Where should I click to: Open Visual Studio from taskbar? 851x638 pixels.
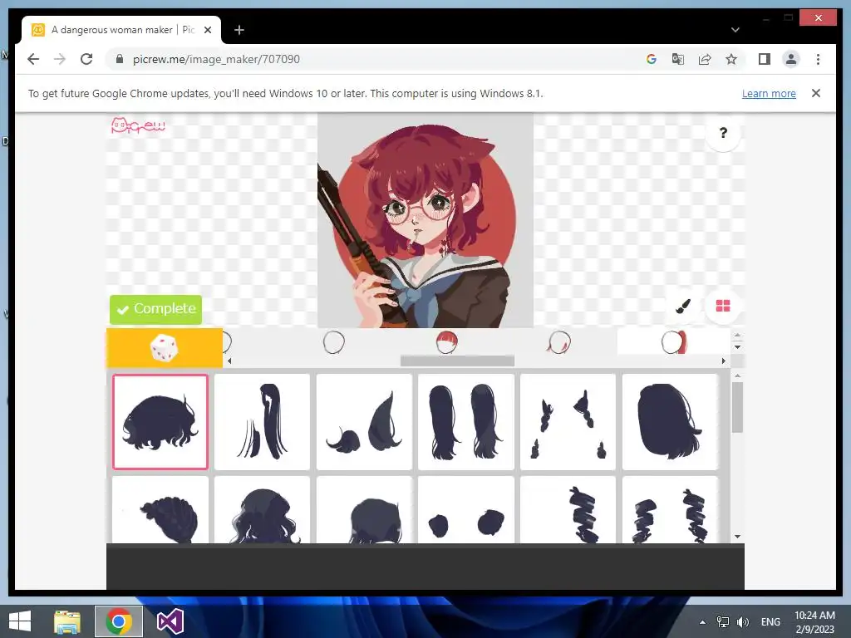click(170, 621)
